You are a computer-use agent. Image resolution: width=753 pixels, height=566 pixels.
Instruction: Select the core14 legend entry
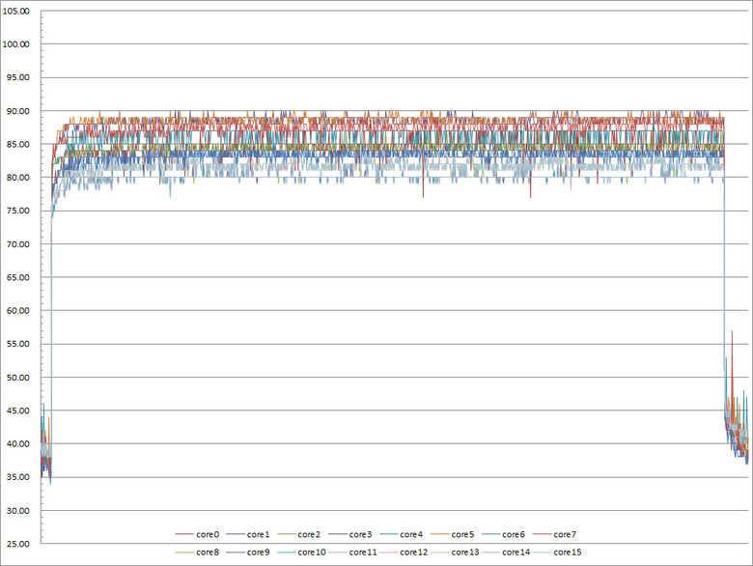pos(506,552)
